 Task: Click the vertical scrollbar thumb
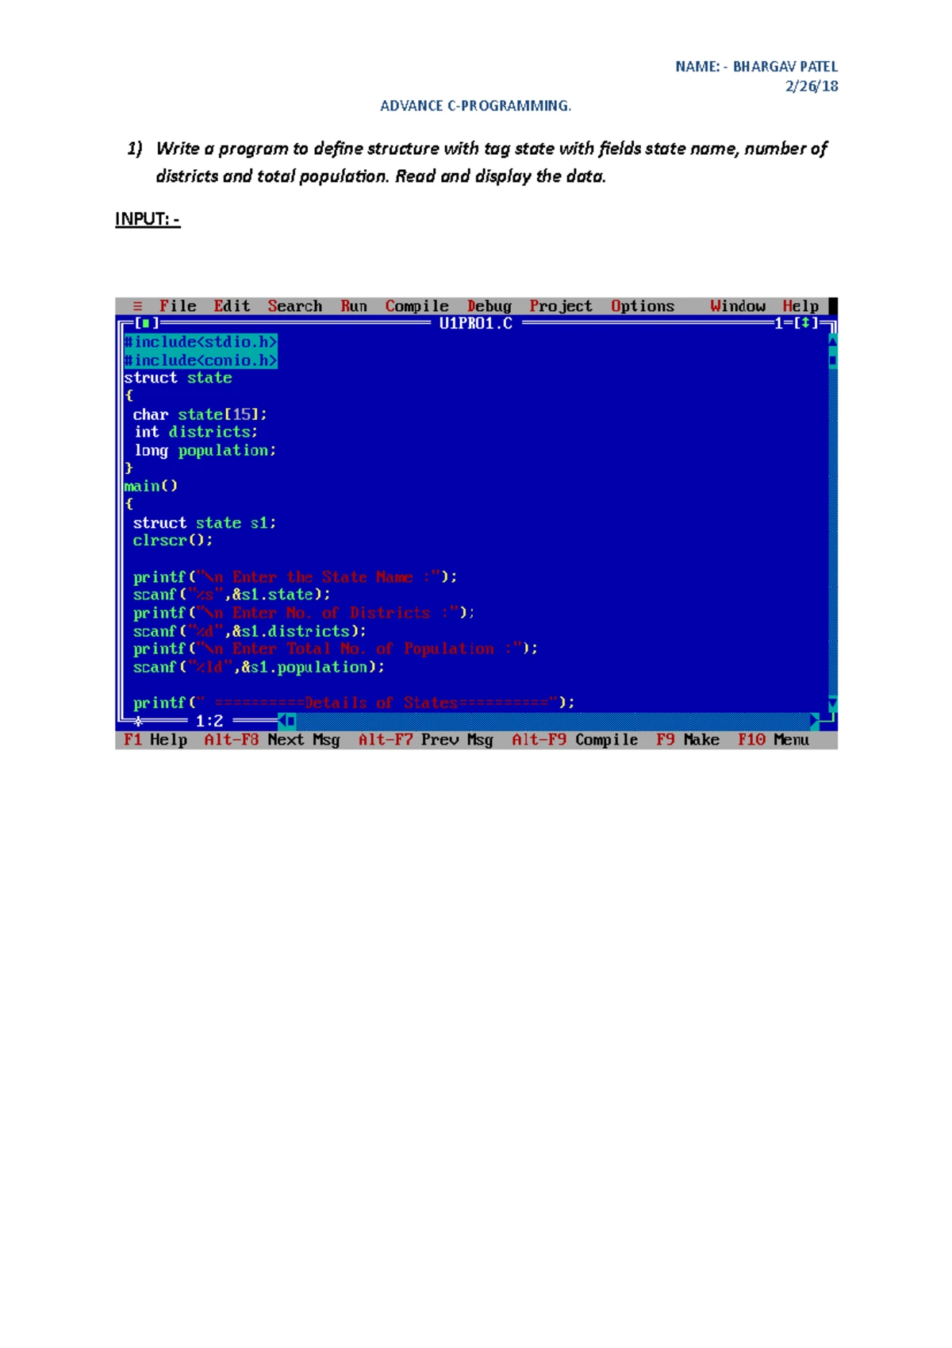point(833,360)
